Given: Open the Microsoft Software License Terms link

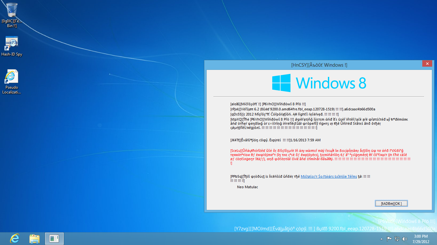Looking at the screenshot, I should tap(329, 176).
